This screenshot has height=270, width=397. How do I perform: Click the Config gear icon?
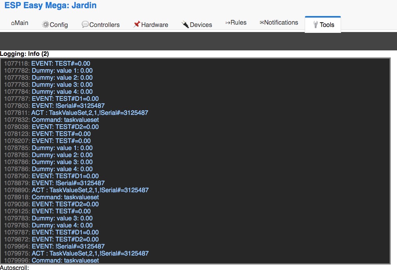[x=45, y=25]
